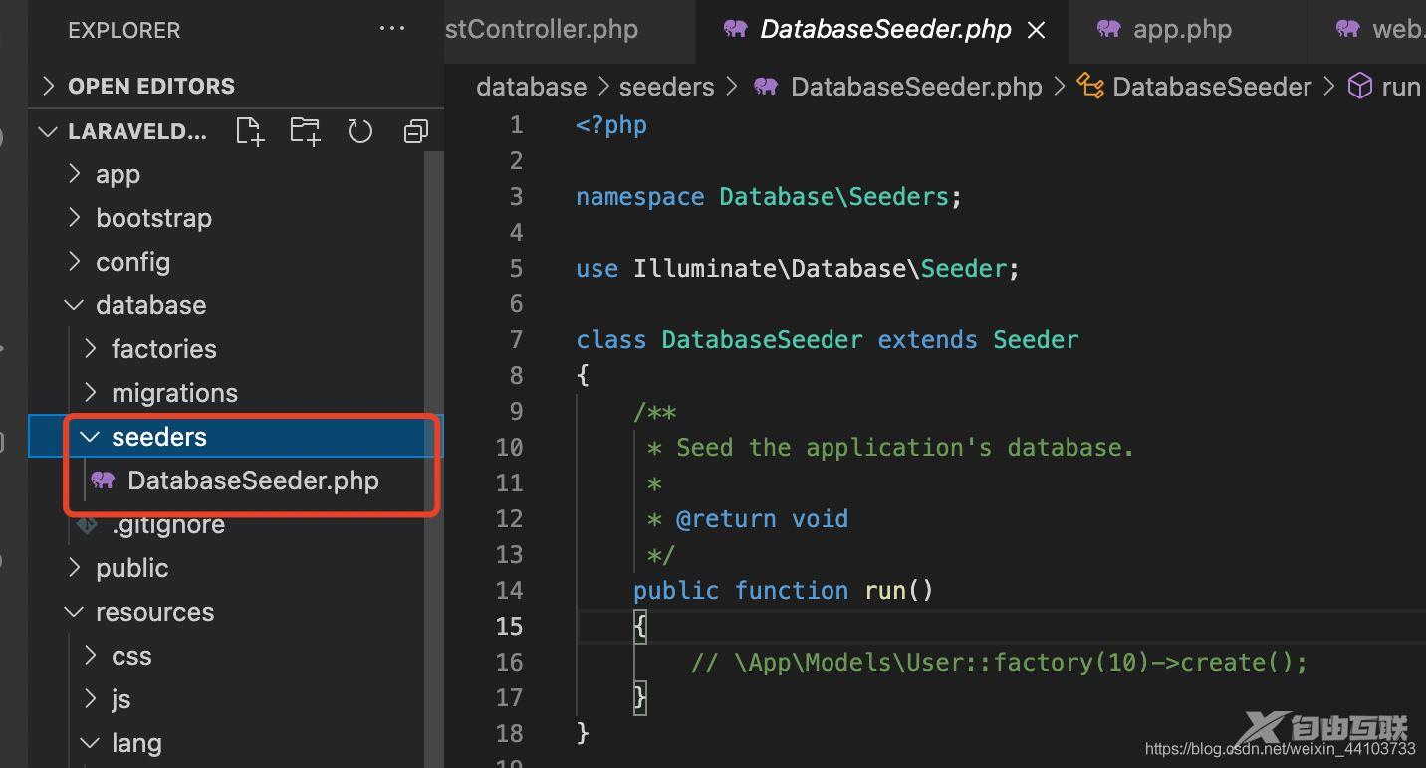Screen dimensions: 1426x768
Task: Click line number 15 in the gutter
Action: click(x=509, y=626)
